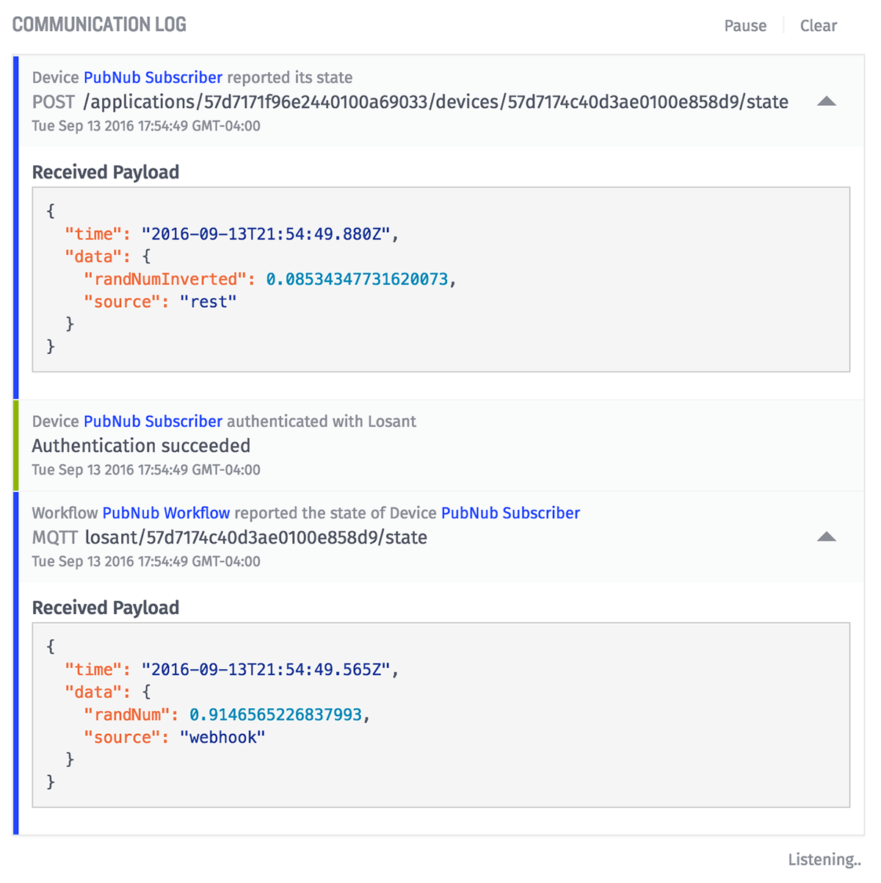Viewport: 881px width, 883px height.
Task: Click the time value ending 49.880Z
Action: tap(266, 234)
